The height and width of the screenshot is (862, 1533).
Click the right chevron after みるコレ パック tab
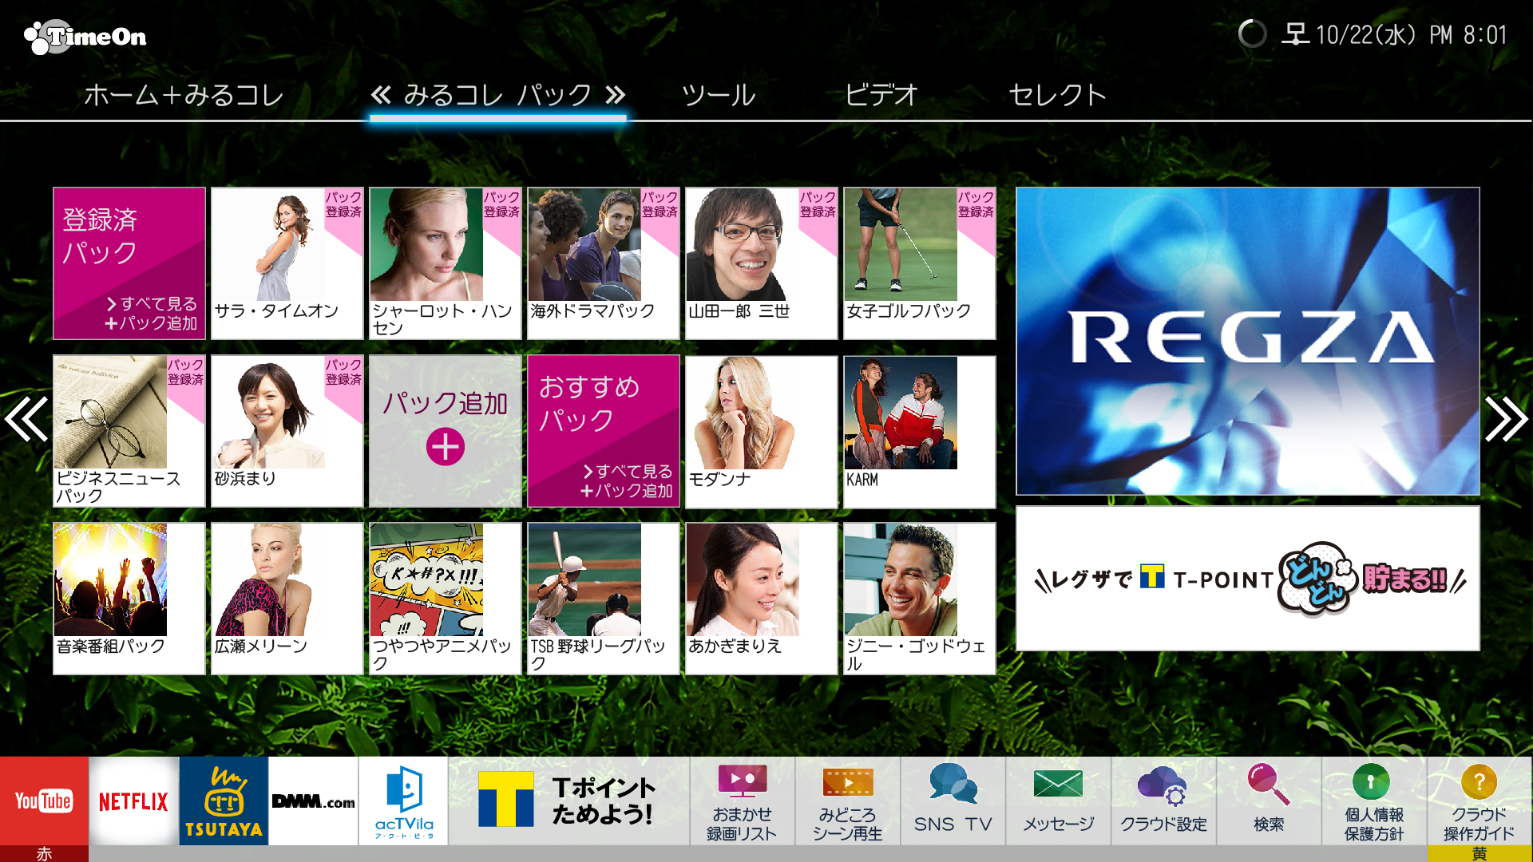[615, 96]
